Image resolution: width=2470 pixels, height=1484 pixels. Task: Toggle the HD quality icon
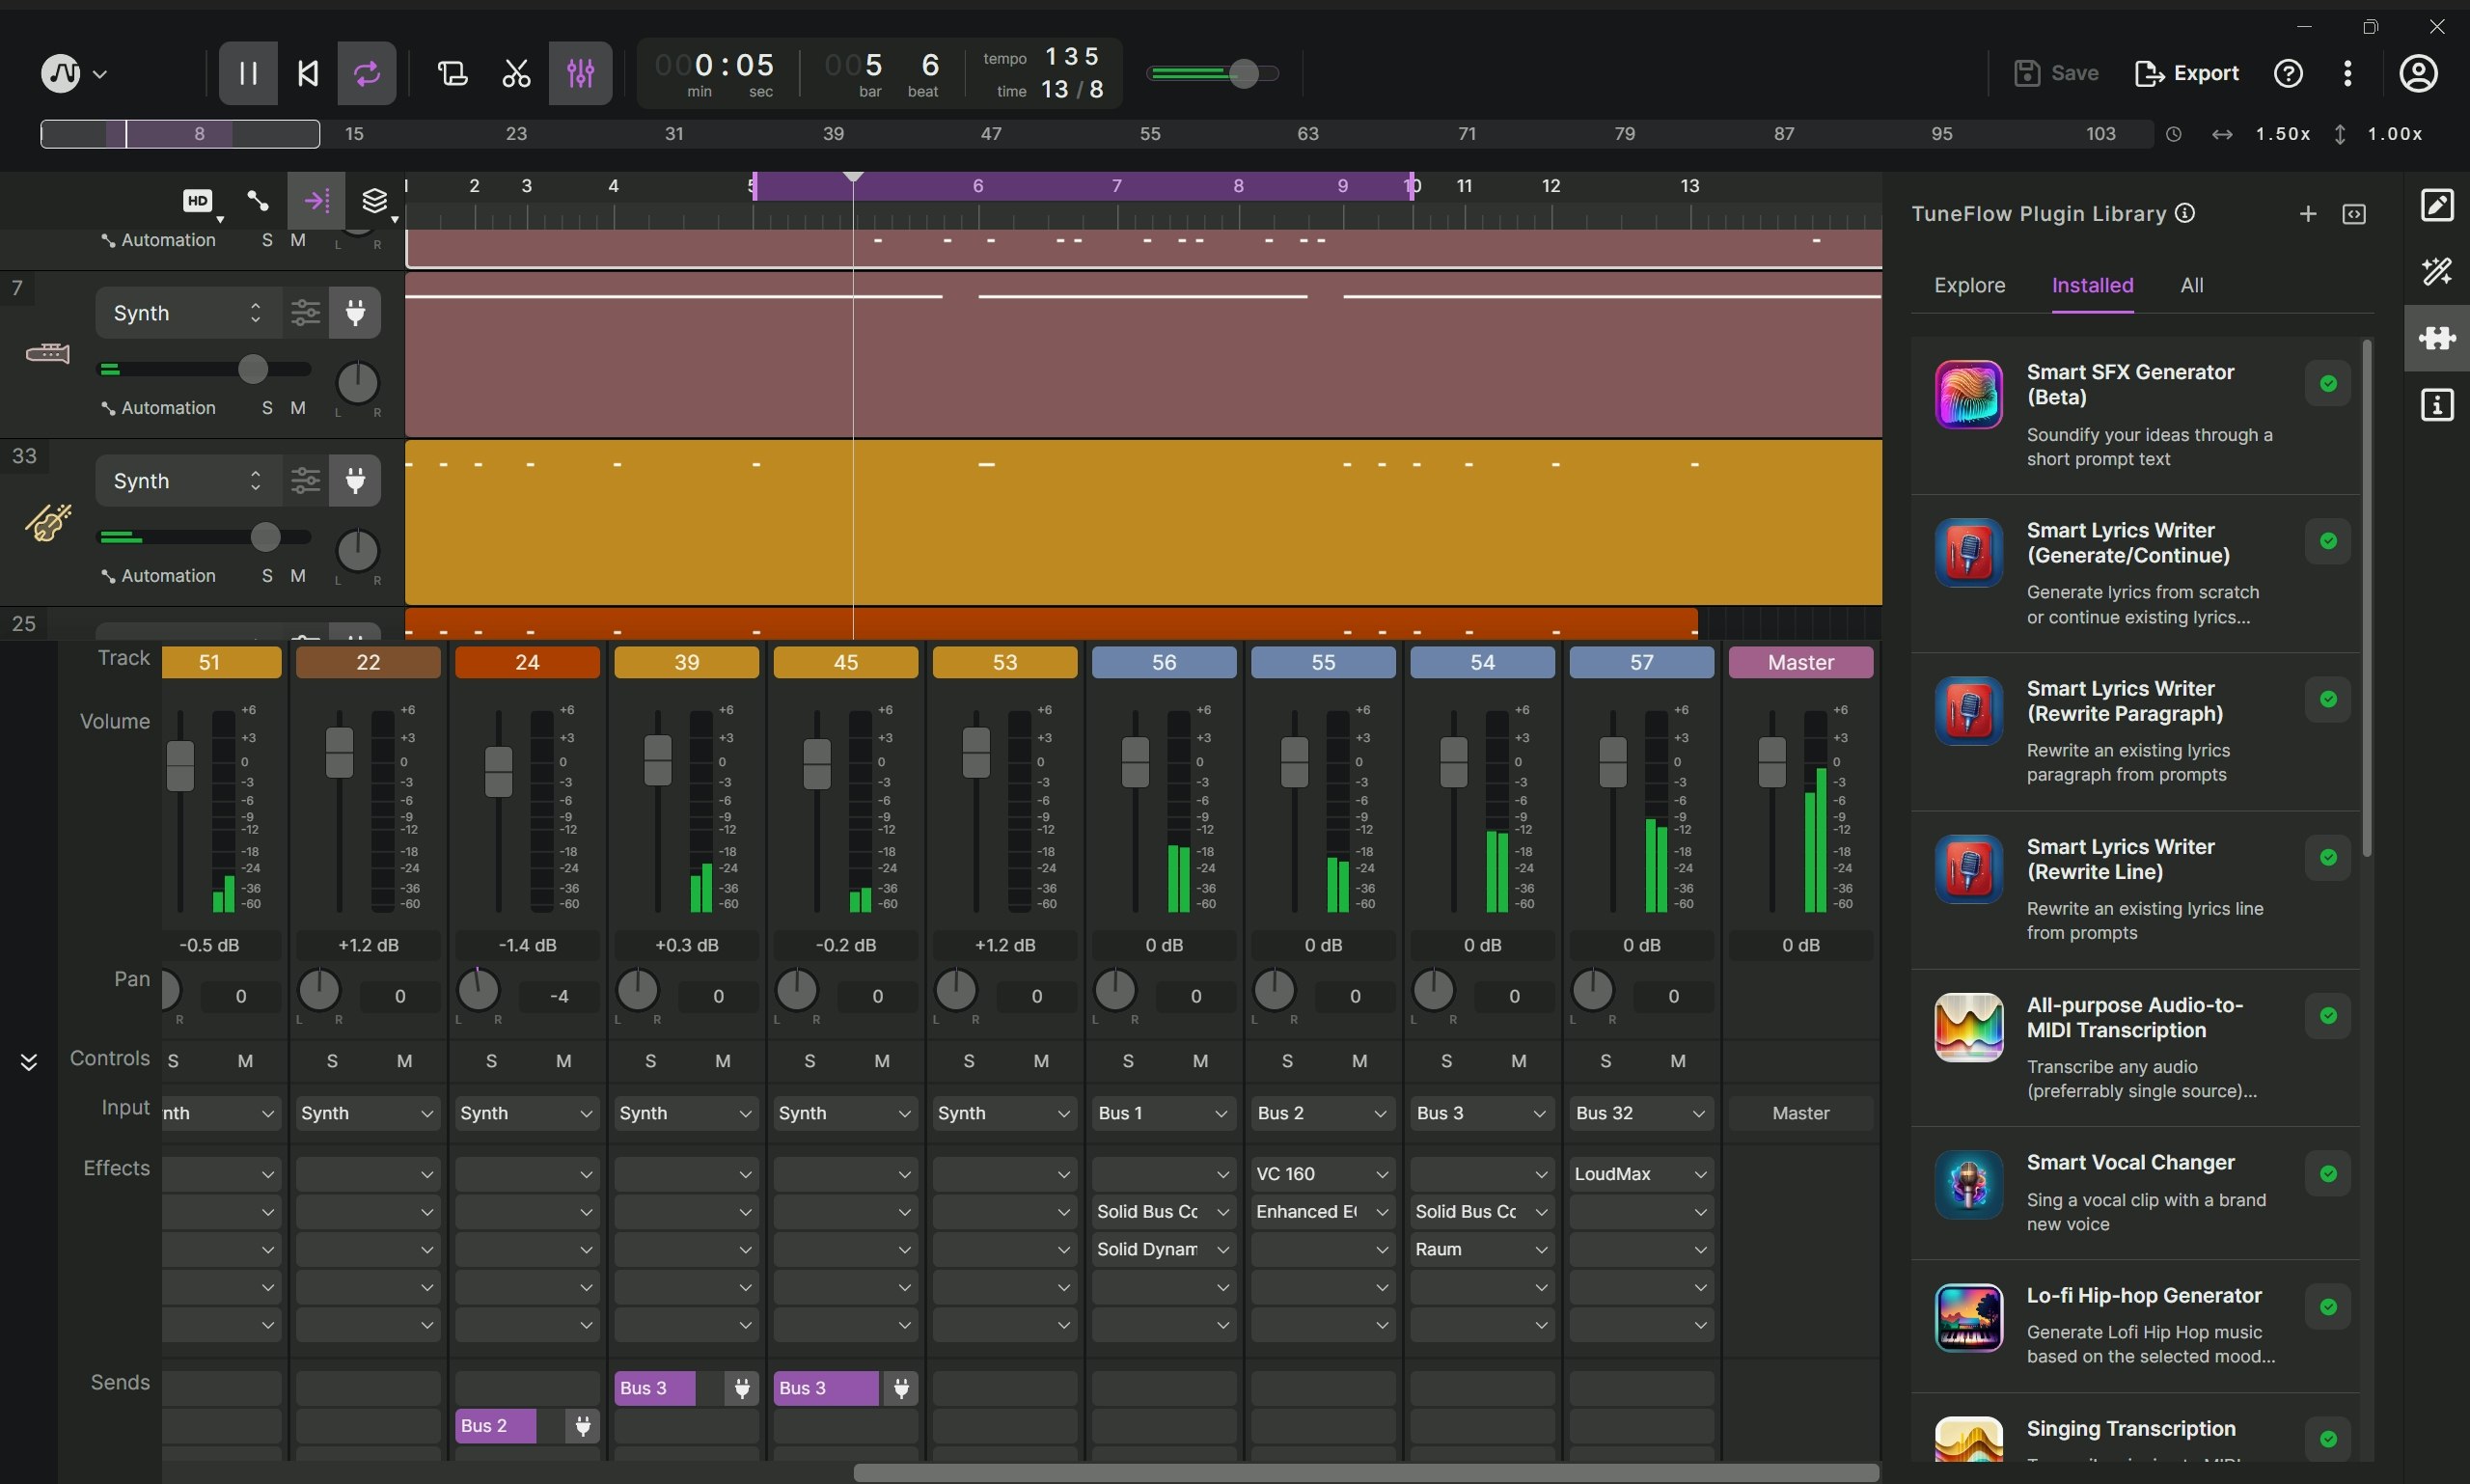pos(198,201)
